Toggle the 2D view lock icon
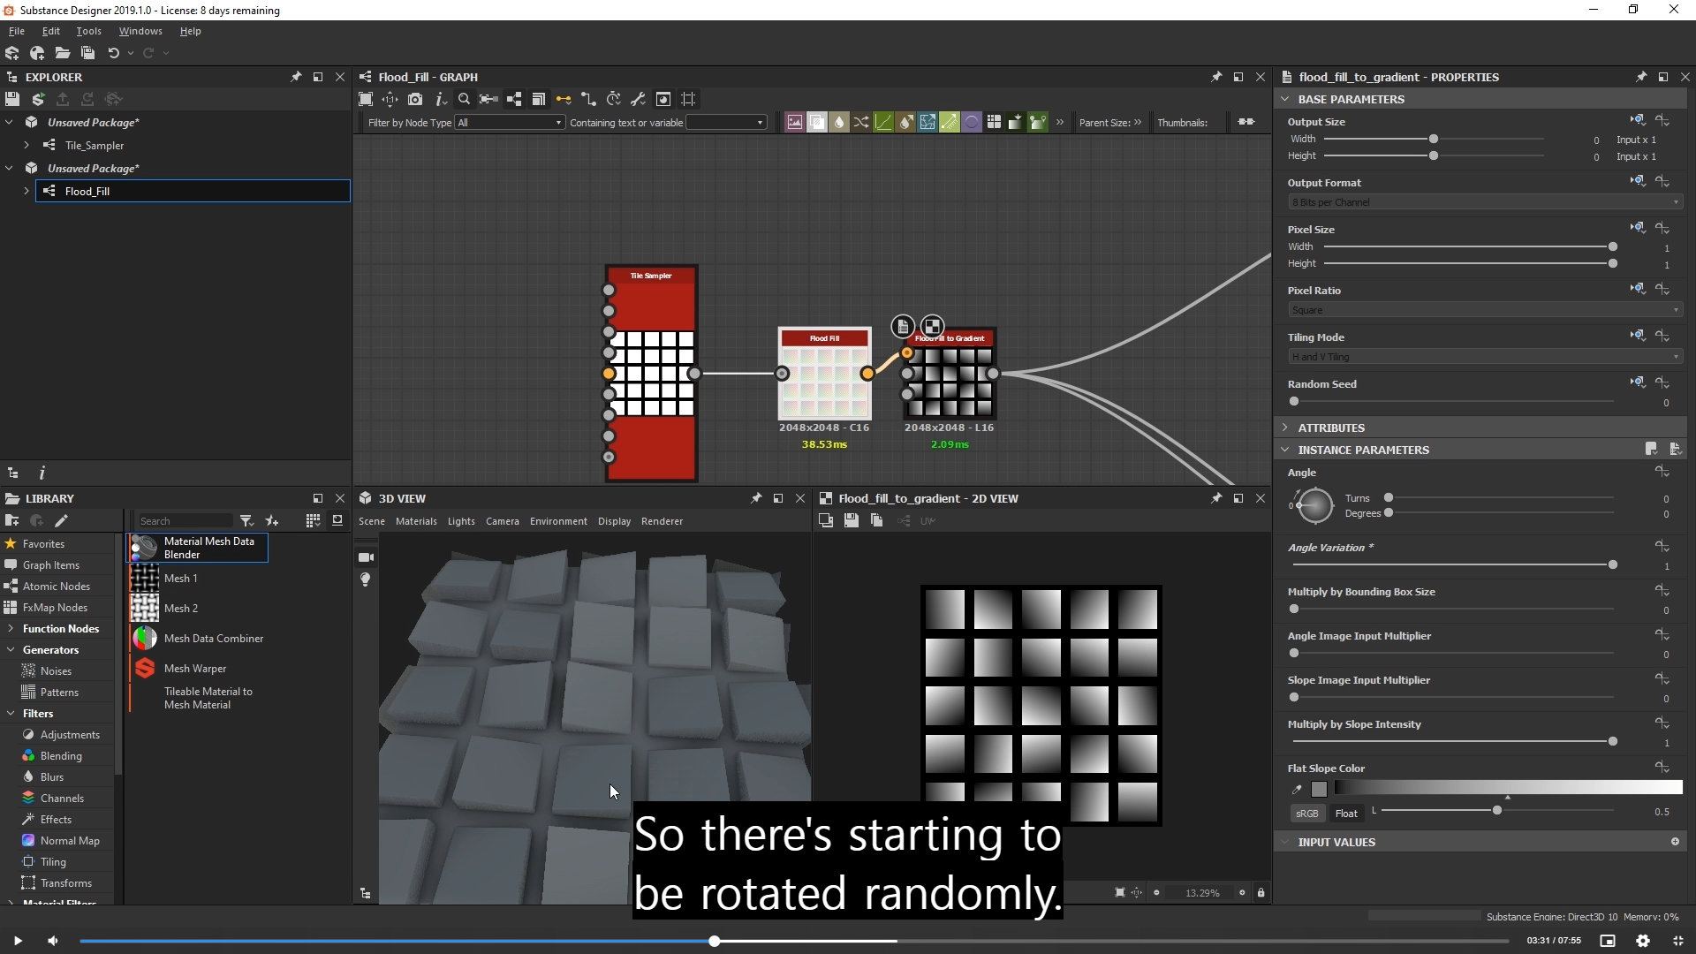Image resolution: width=1696 pixels, height=954 pixels. coord(1261,893)
